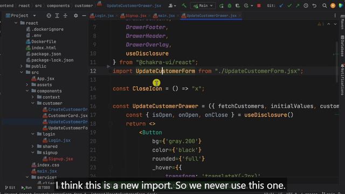This screenshot has width=345, height=194.
Task: Click warning indicator in editor corner
Action: pos(321,24)
